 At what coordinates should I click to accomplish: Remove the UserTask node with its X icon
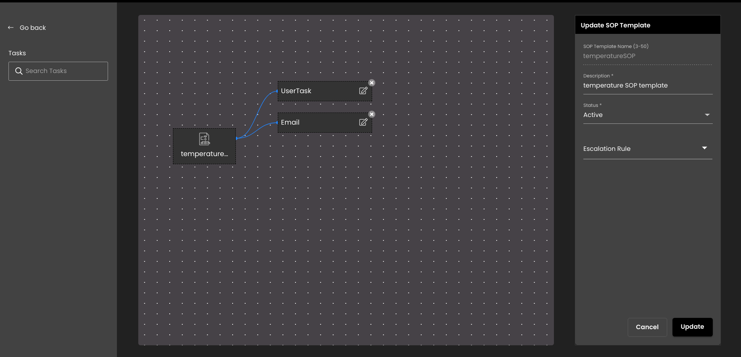[x=372, y=83]
